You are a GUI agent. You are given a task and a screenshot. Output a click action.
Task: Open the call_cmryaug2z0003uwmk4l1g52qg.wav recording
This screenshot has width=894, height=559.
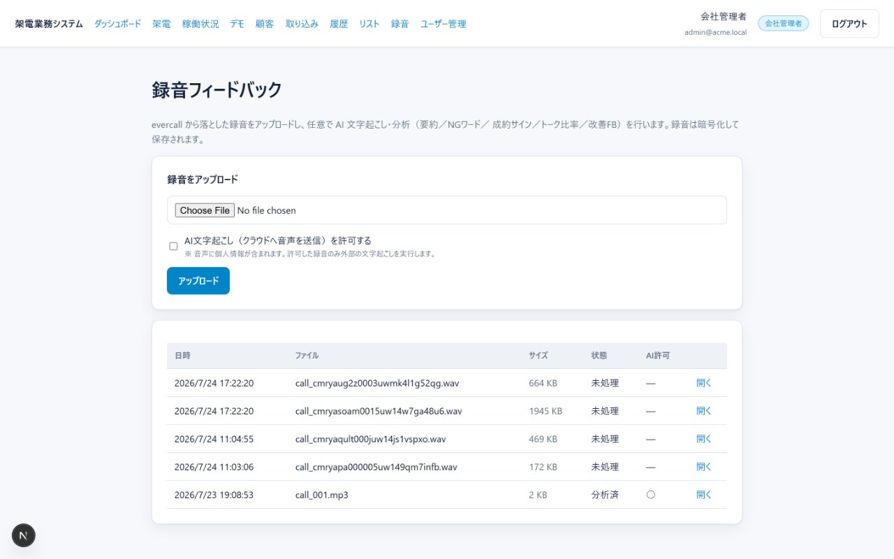coord(704,383)
